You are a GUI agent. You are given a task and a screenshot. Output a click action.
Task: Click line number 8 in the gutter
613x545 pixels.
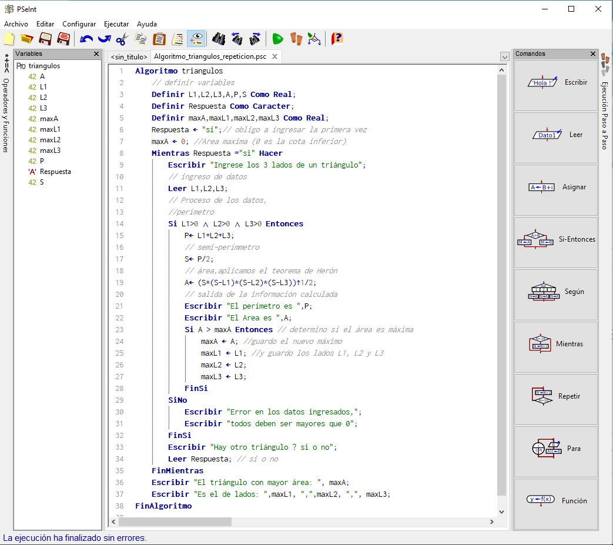point(121,153)
